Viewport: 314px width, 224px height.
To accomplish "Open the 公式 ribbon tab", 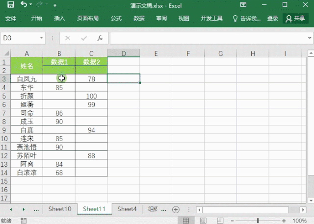I will pos(116,19).
